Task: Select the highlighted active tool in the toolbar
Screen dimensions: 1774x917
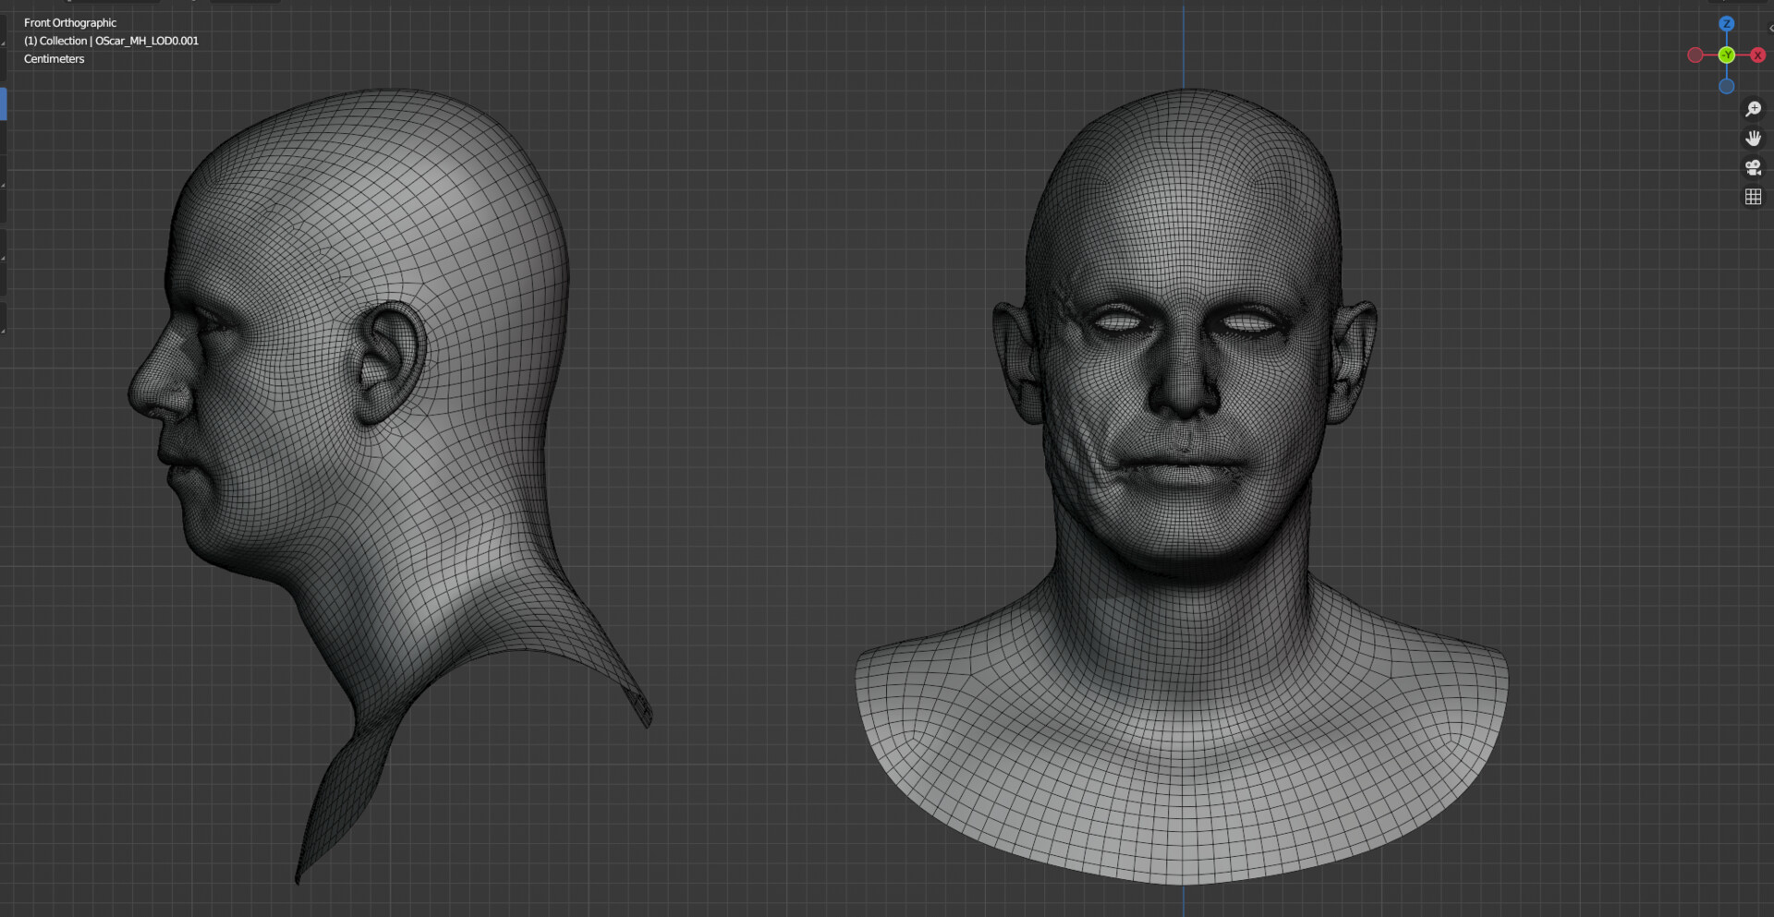Action: [6, 103]
